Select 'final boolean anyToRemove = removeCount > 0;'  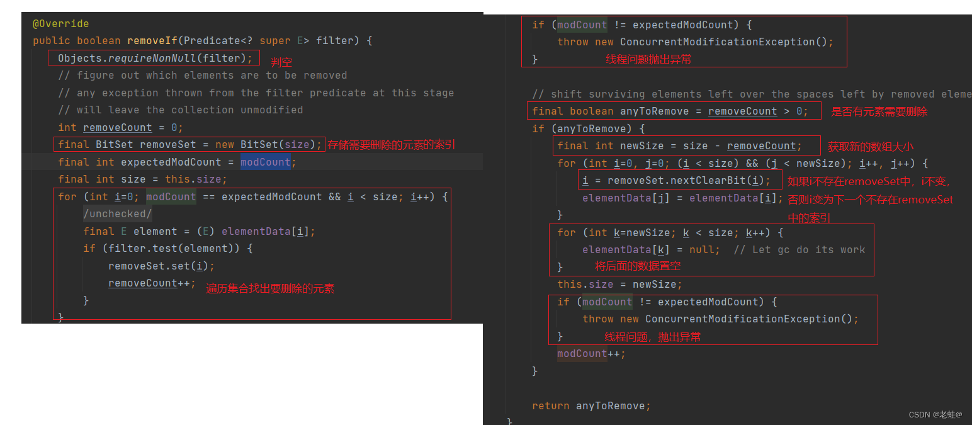670,111
